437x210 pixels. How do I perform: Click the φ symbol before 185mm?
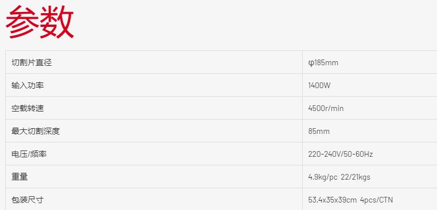click(311, 63)
